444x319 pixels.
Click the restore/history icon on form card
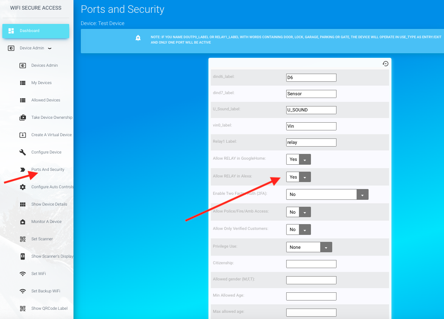[385, 64]
